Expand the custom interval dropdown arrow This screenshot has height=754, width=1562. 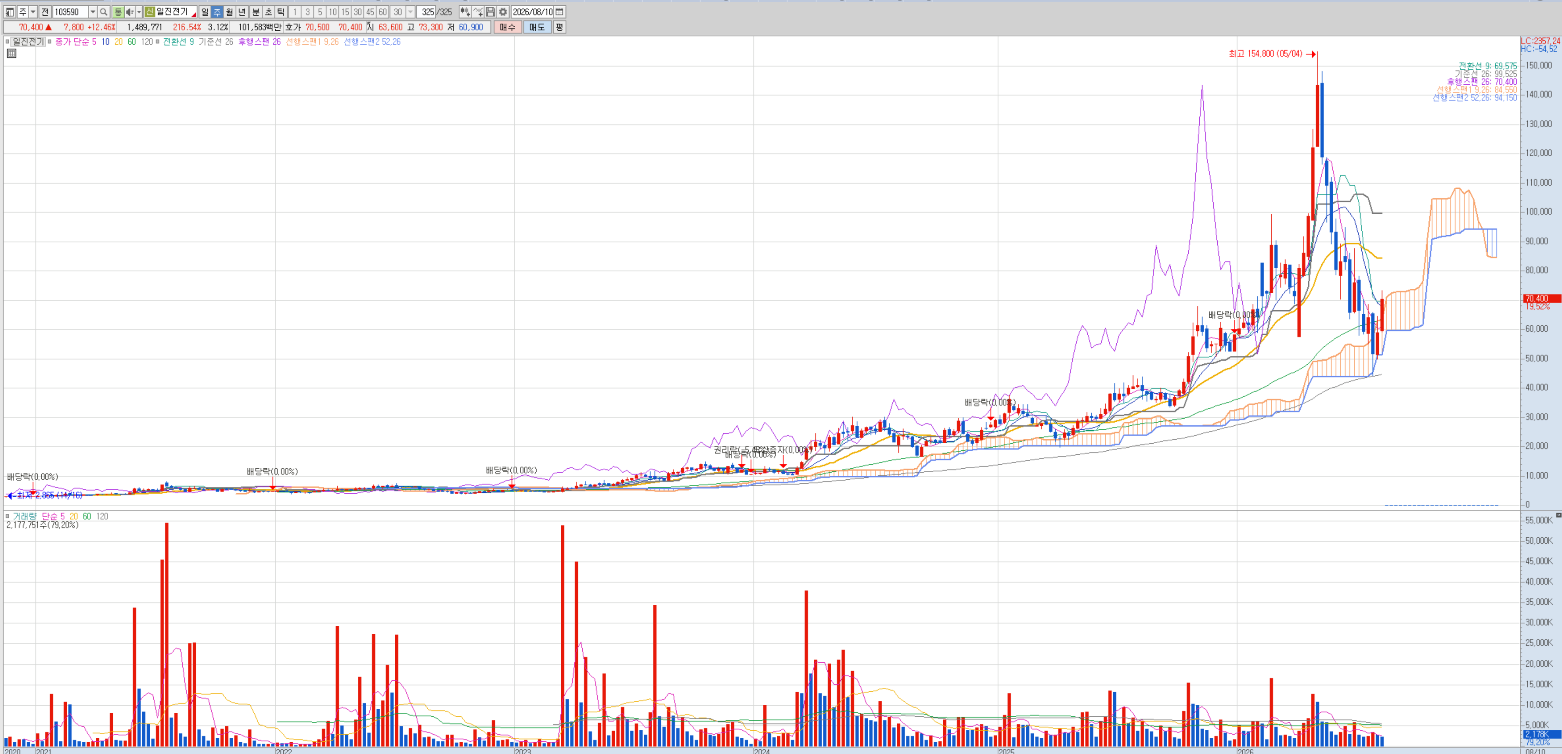[411, 12]
